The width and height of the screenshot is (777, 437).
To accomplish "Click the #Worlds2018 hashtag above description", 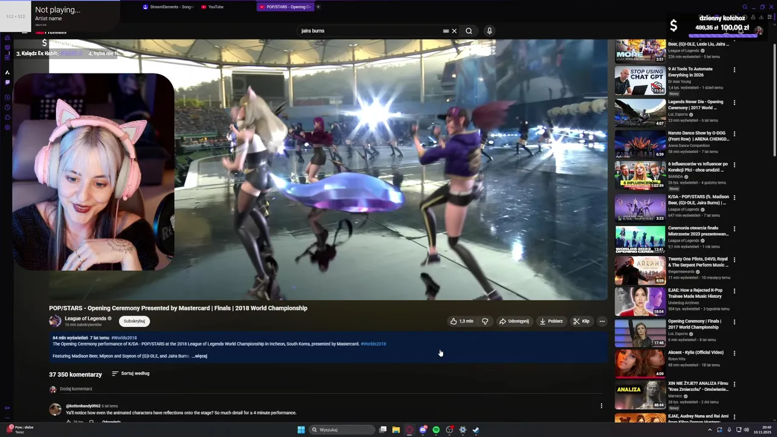I will [124, 337].
